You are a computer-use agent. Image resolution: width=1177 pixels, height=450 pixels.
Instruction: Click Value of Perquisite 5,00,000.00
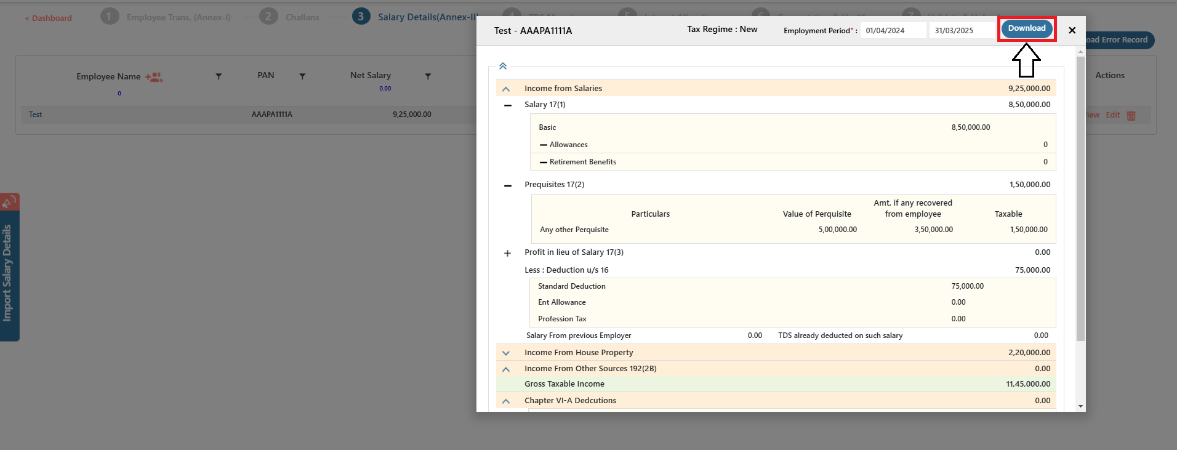pos(837,230)
